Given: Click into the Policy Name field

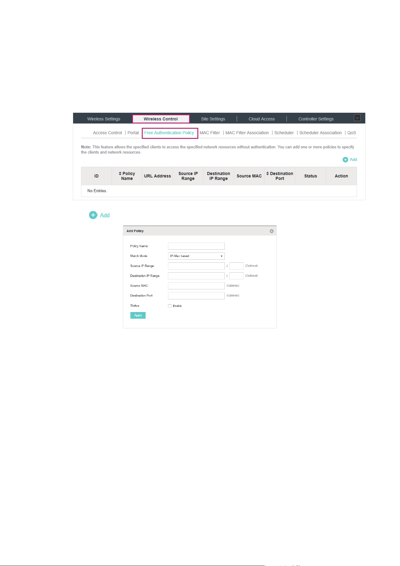Looking at the screenshot, I should (x=196, y=246).
